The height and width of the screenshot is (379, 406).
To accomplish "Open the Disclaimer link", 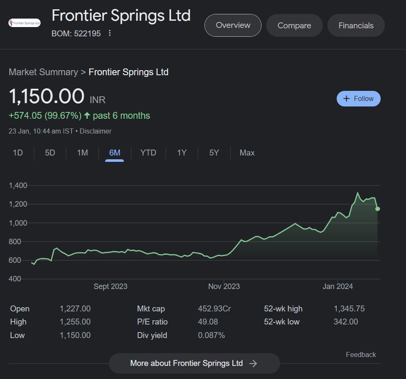I will pos(95,131).
